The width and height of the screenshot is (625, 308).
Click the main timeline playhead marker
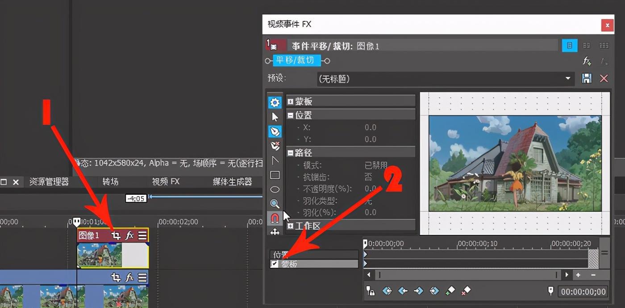click(77, 222)
